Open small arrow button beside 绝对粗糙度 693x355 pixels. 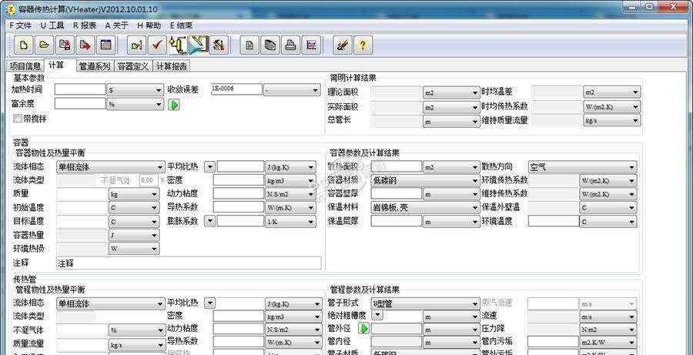point(377,315)
